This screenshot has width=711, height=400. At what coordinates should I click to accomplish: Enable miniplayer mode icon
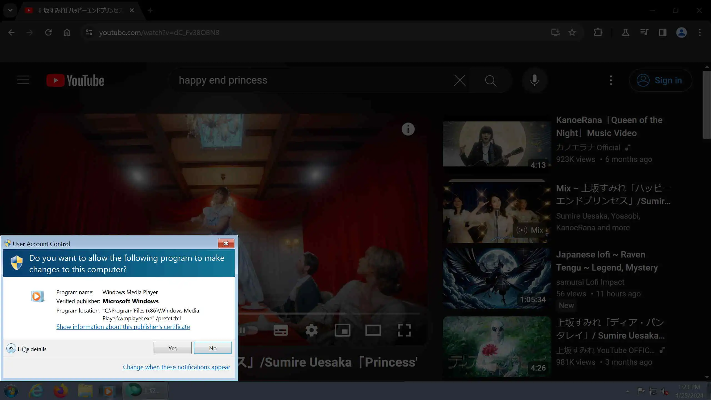click(342, 330)
